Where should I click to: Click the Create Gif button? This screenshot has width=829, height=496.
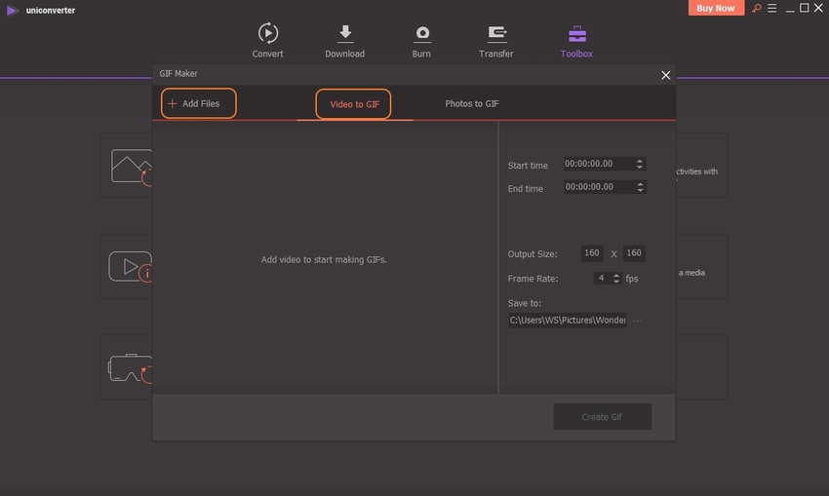(x=602, y=417)
